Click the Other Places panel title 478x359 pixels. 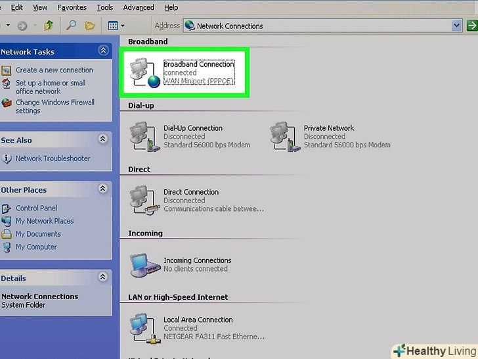point(24,190)
